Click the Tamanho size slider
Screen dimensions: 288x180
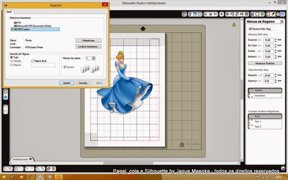pos(260,75)
